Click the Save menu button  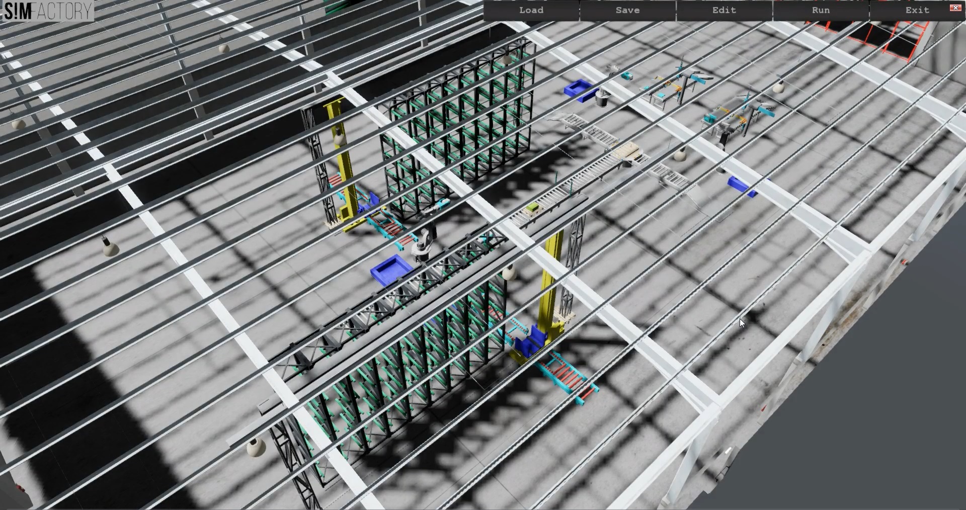pos(627,10)
